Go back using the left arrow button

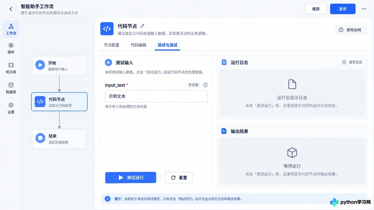click(11, 9)
